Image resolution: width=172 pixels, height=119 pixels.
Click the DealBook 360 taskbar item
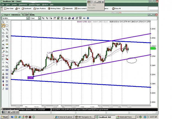tap(105, 117)
